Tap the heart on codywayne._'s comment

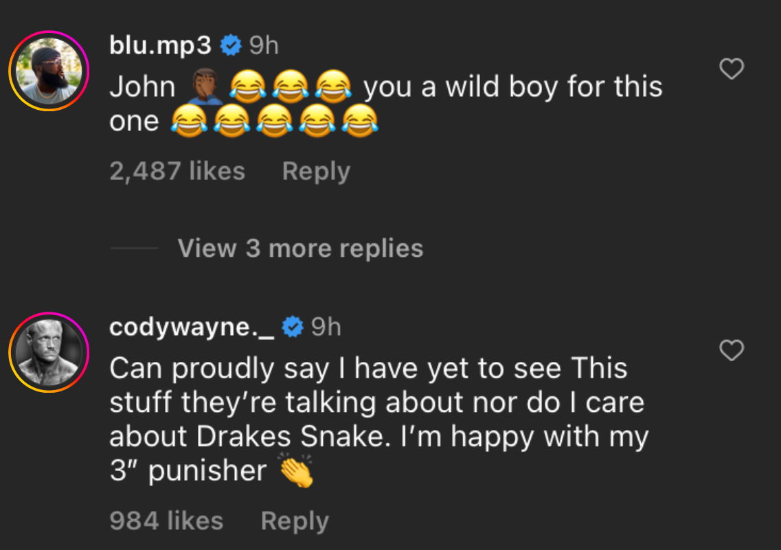click(731, 350)
